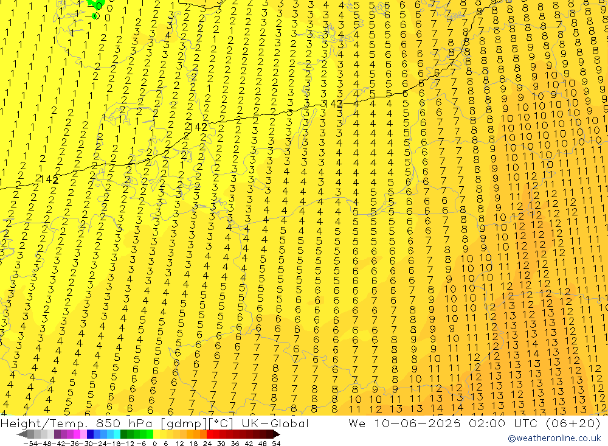Click the dark maroon right arrow end of scale
Screen dimensions: 608x446
[277, 434]
